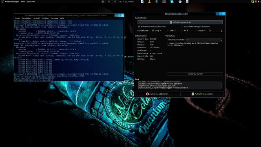Open the System menu in top panel
261x147 pixels.
point(31,2)
